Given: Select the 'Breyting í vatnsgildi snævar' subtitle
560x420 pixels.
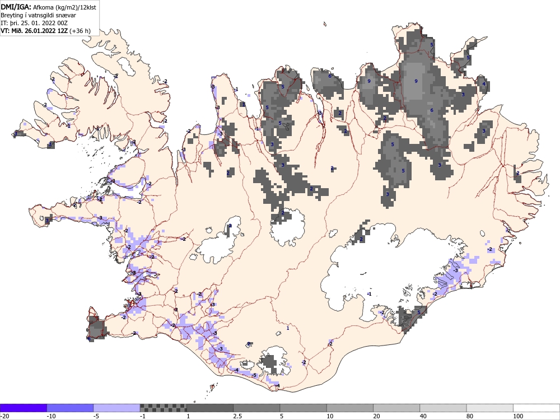Looking at the screenshot, I should point(38,15).
